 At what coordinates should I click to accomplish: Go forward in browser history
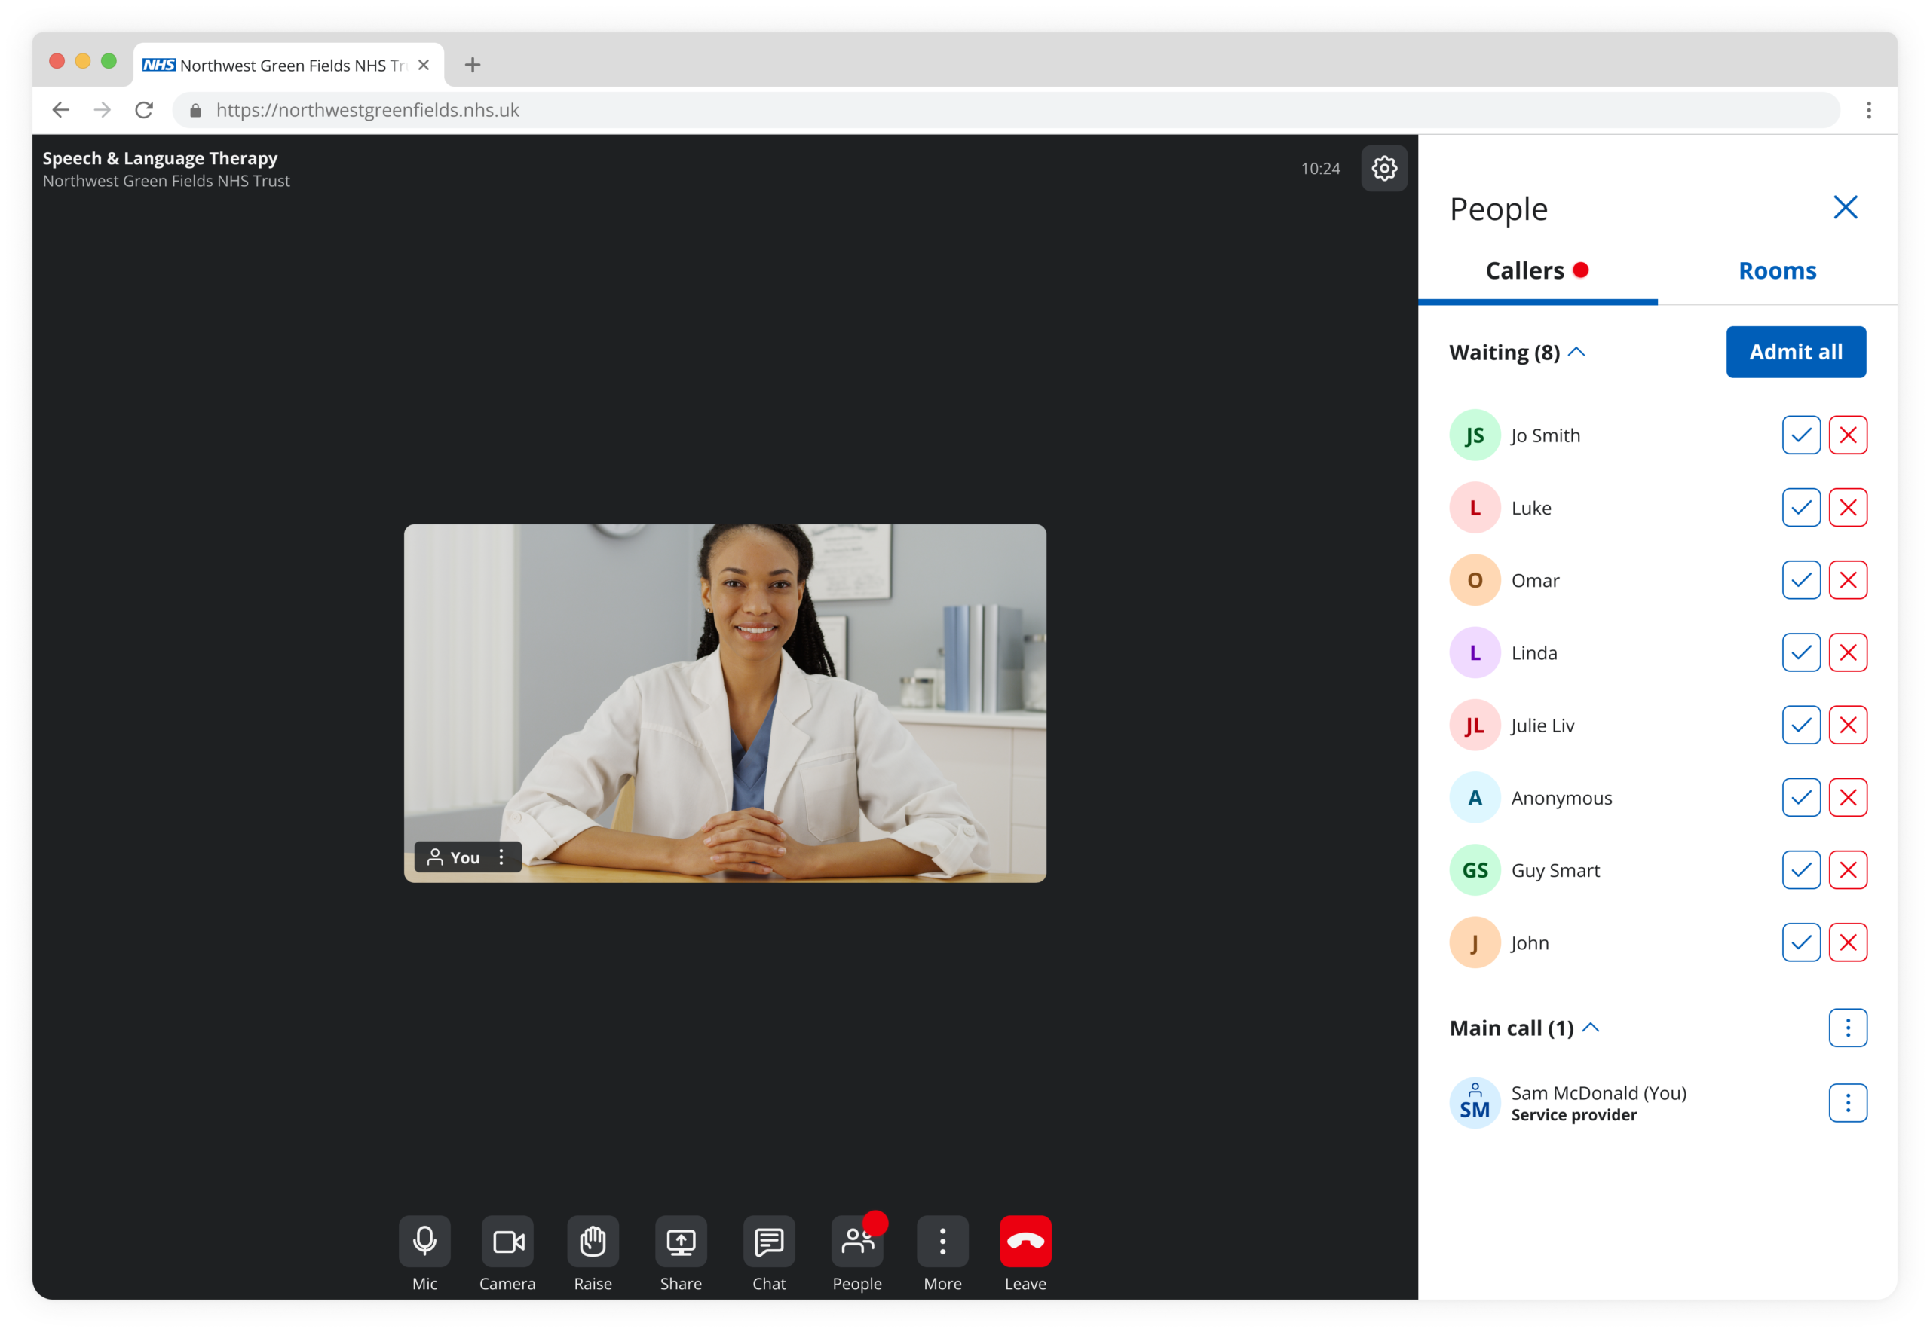102,110
